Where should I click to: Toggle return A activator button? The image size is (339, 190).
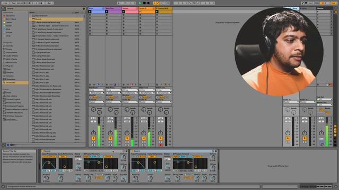point(288,138)
